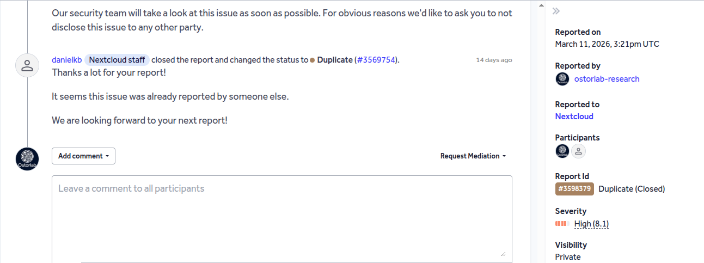Click the 14 days ago timestamp
The image size is (704, 263).
494,60
